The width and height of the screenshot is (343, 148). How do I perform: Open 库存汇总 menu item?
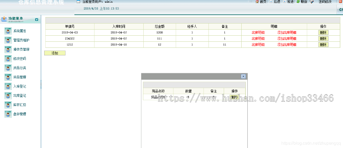[20, 105]
